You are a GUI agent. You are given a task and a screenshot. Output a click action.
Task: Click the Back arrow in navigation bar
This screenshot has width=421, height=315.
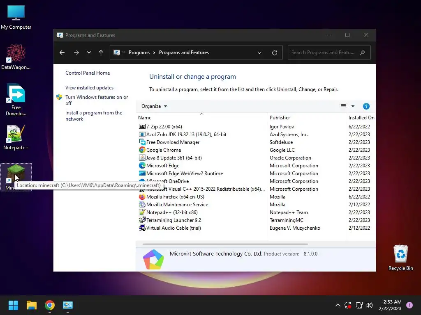coord(62,52)
